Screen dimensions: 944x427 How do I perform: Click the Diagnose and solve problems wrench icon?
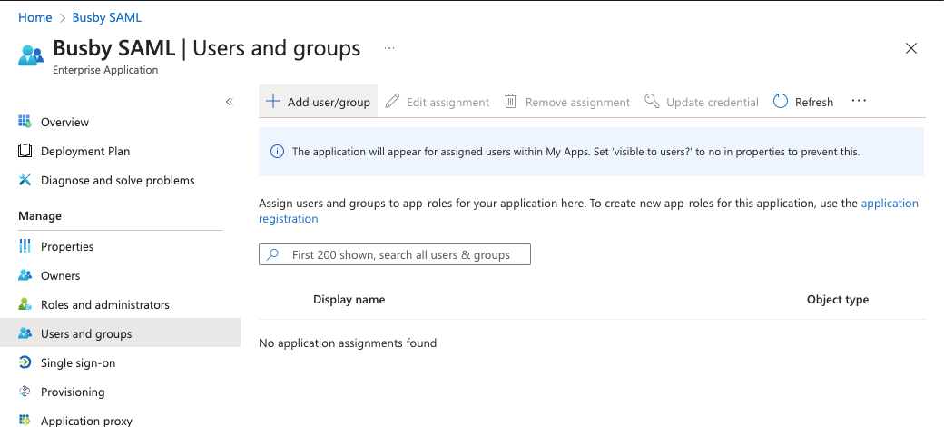pyautogui.click(x=25, y=180)
